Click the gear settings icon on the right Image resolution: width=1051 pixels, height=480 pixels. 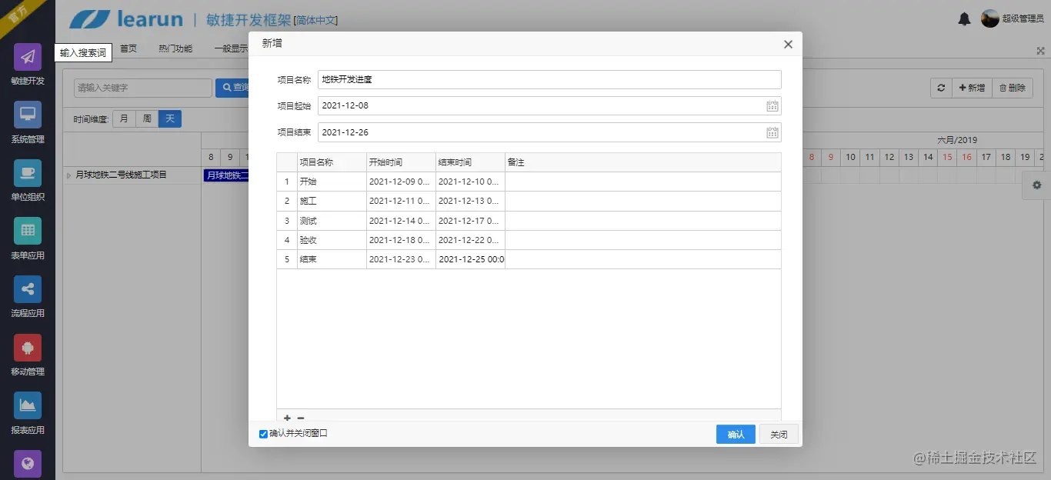coord(1036,185)
